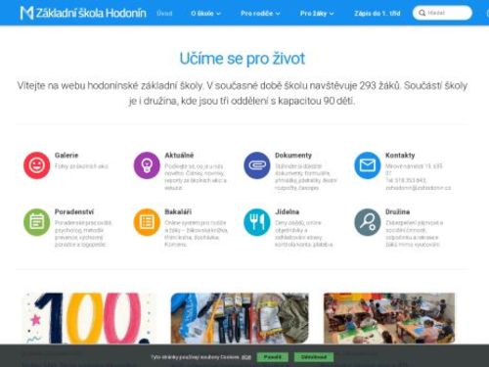Click the purple Aktuálně lightbulb icon

(x=147, y=165)
